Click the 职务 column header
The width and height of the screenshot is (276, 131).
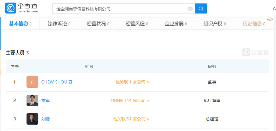[212, 67]
